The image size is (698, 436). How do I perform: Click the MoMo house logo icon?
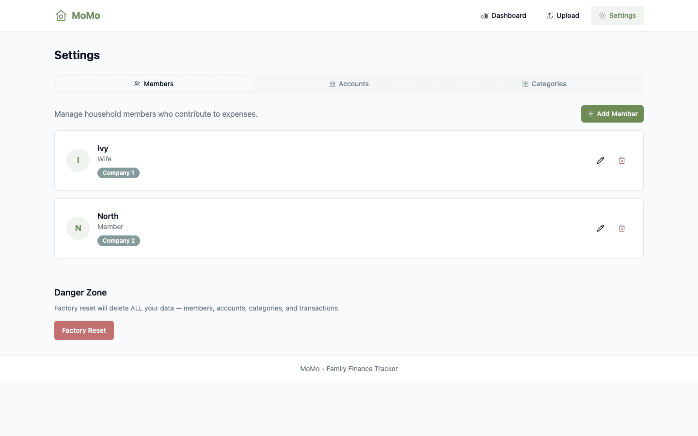[x=61, y=15]
